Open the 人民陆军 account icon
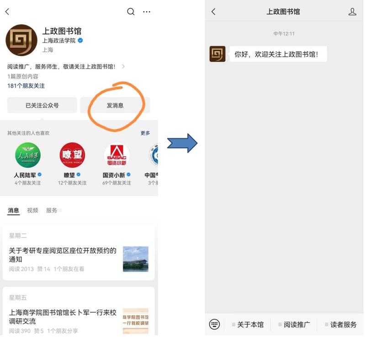The height and width of the screenshot is (337, 365). point(28,155)
